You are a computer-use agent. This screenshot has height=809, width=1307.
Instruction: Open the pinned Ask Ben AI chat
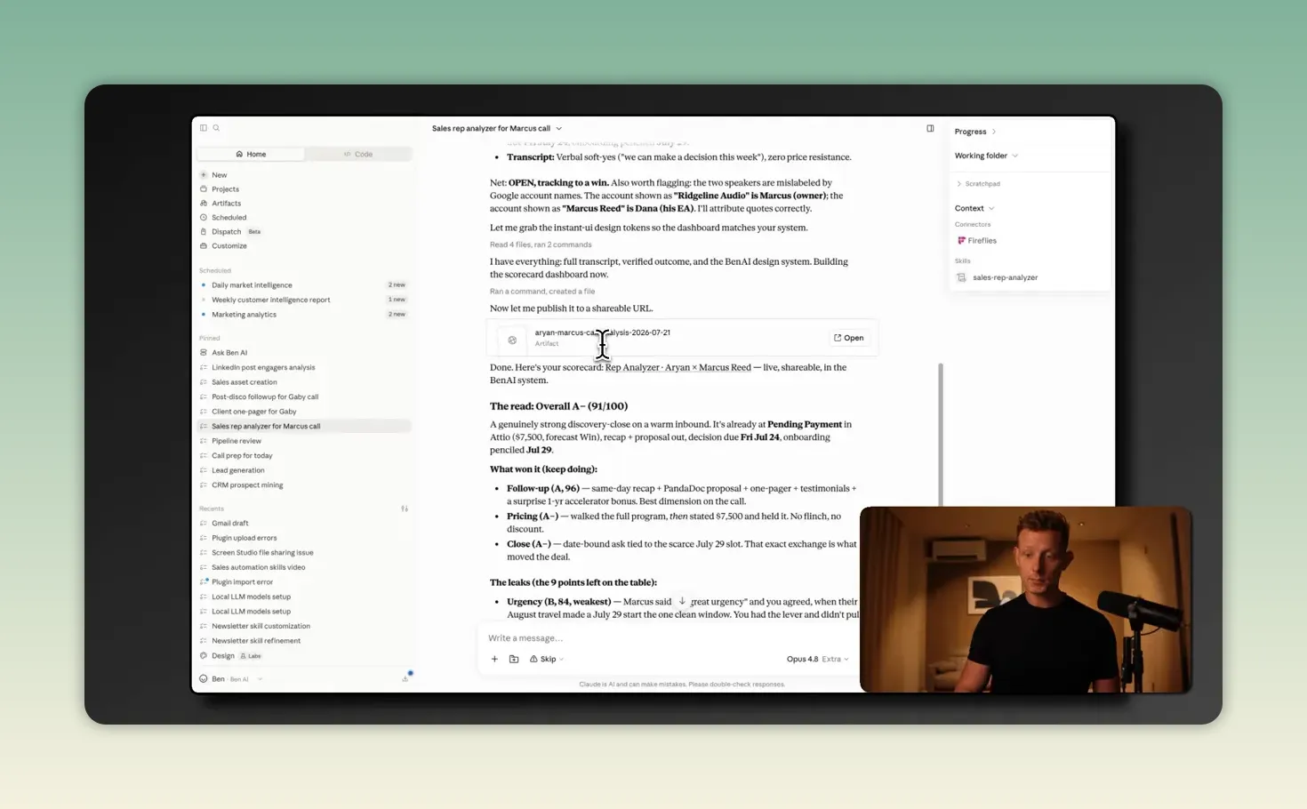304,353
